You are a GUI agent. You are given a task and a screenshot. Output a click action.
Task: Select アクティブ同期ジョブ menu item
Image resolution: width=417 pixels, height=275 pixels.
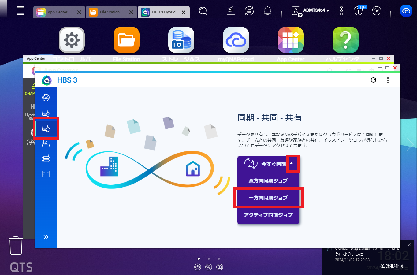click(268, 215)
